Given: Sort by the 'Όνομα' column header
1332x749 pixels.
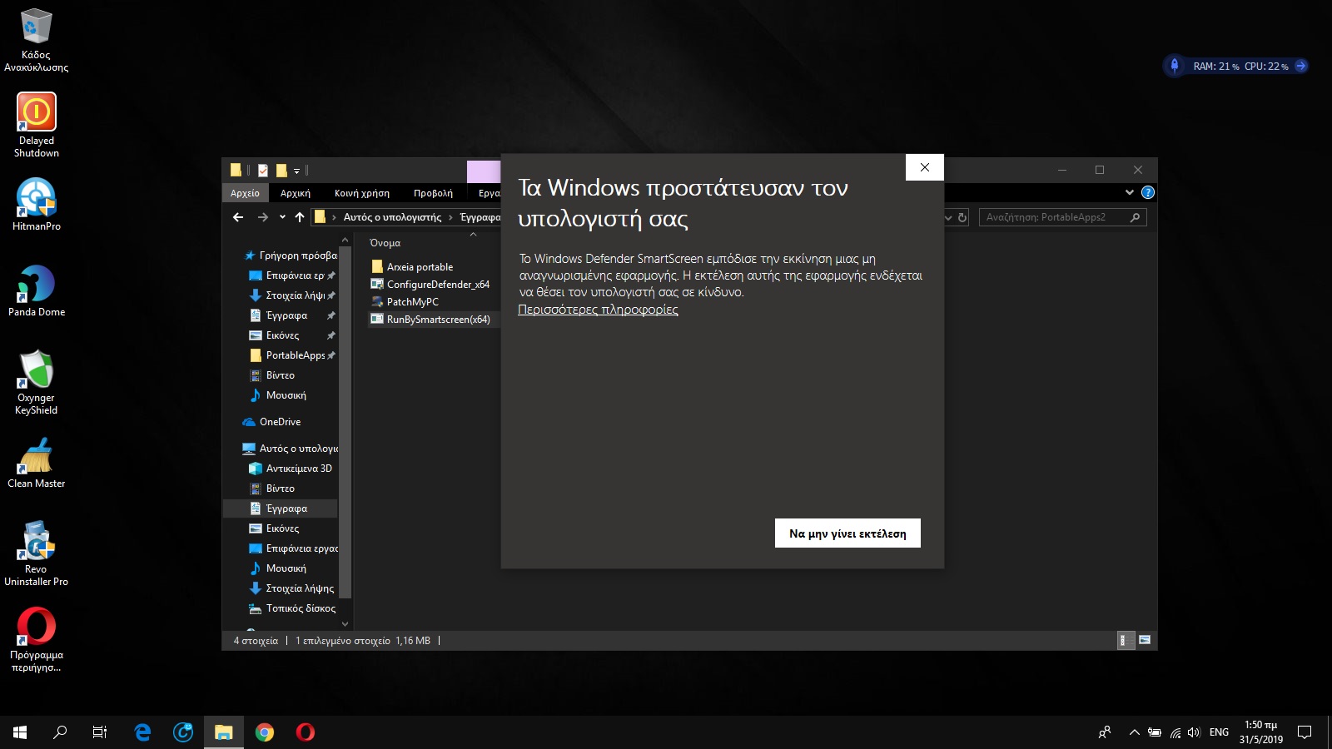Looking at the screenshot, I should (x=385, y=243).
